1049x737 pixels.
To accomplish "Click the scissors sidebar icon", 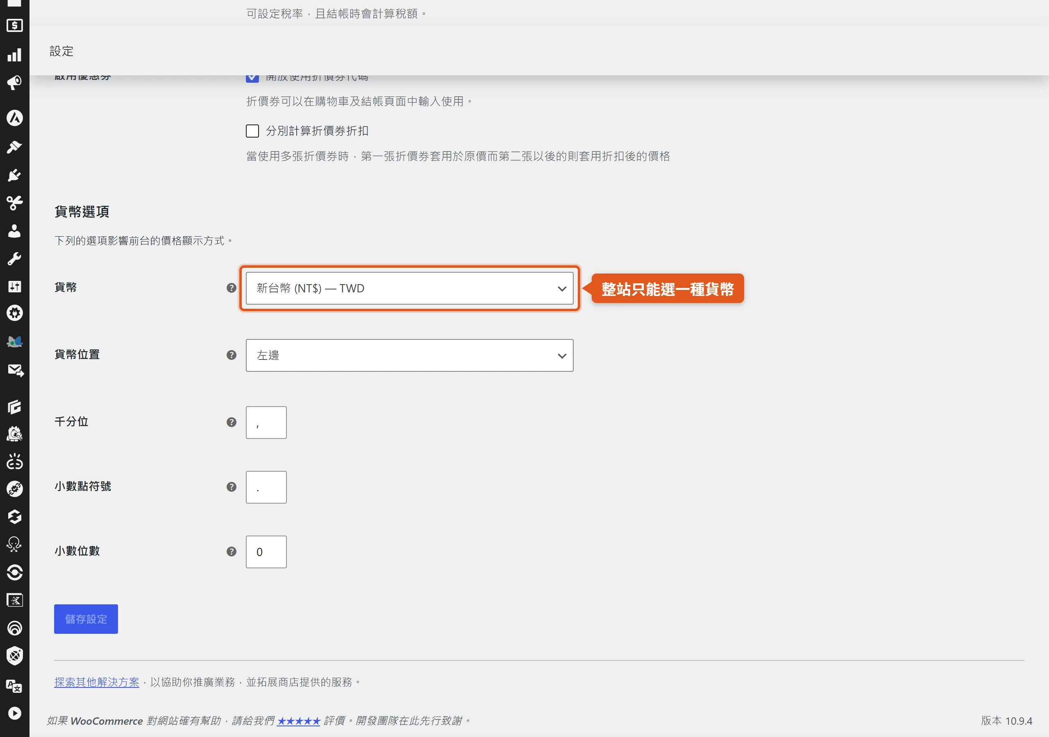I will [x=15, y=203].
